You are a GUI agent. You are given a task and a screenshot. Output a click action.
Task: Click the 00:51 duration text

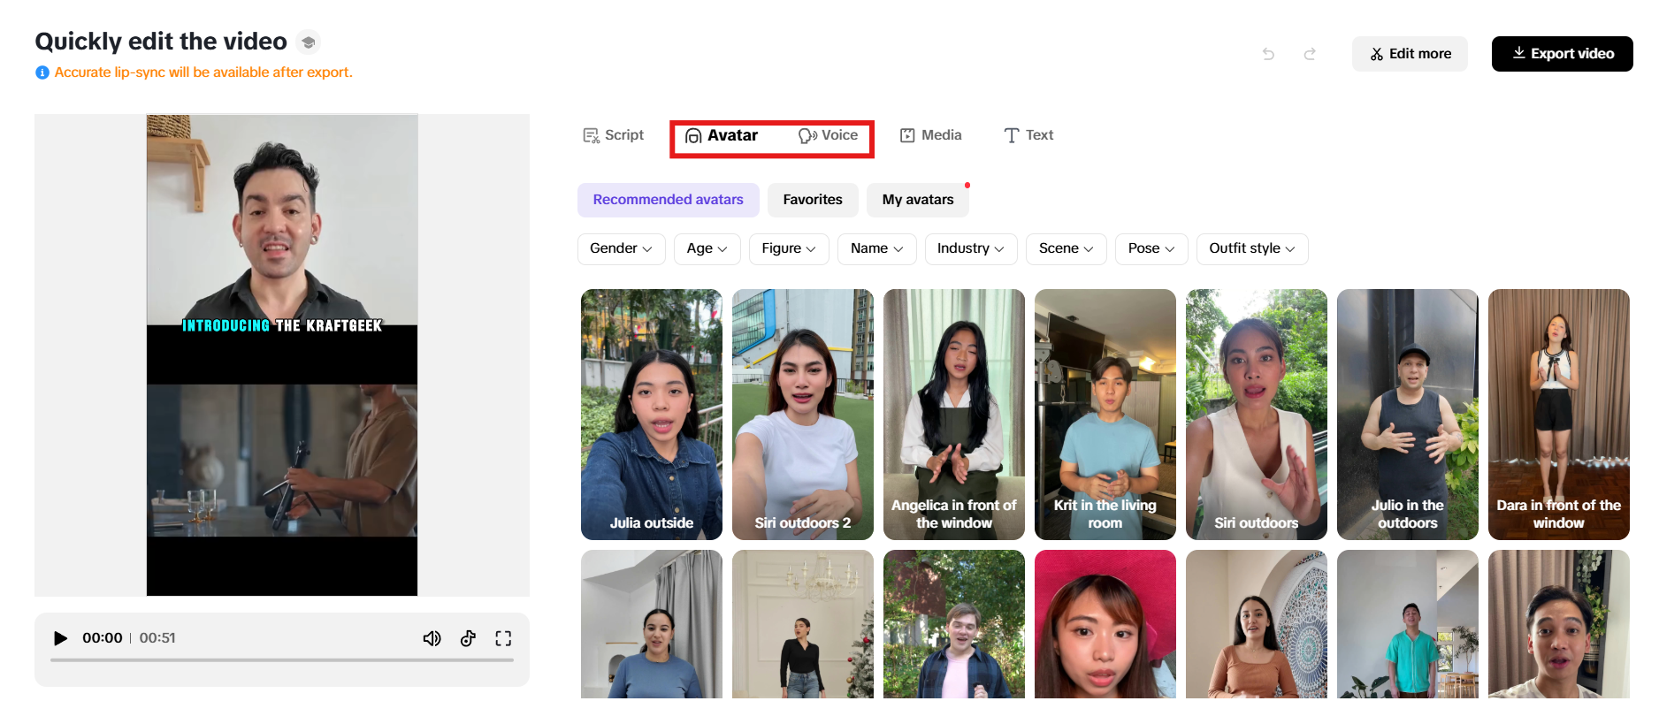click(x=157, y=638)
